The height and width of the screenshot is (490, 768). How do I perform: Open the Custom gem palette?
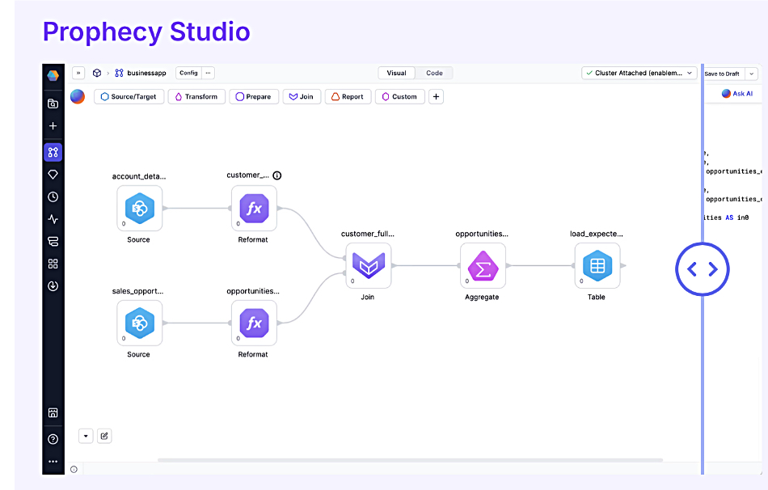[399, 96]
